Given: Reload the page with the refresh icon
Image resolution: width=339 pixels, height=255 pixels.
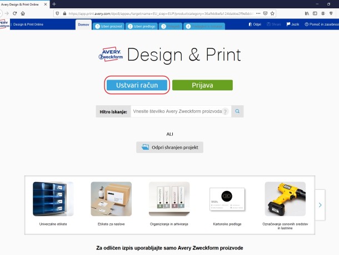Looking at the screenshot, I should coord(14,13).
